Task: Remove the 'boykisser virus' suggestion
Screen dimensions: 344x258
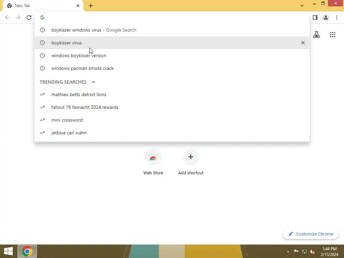Action: click(x=303, y=43)
